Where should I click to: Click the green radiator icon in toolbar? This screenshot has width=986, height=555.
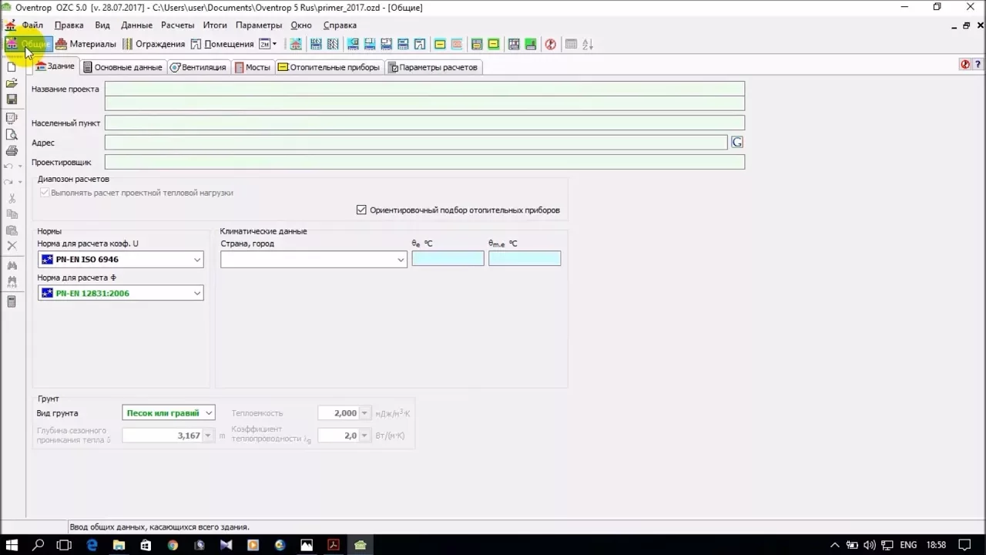(x=531, y=44)
